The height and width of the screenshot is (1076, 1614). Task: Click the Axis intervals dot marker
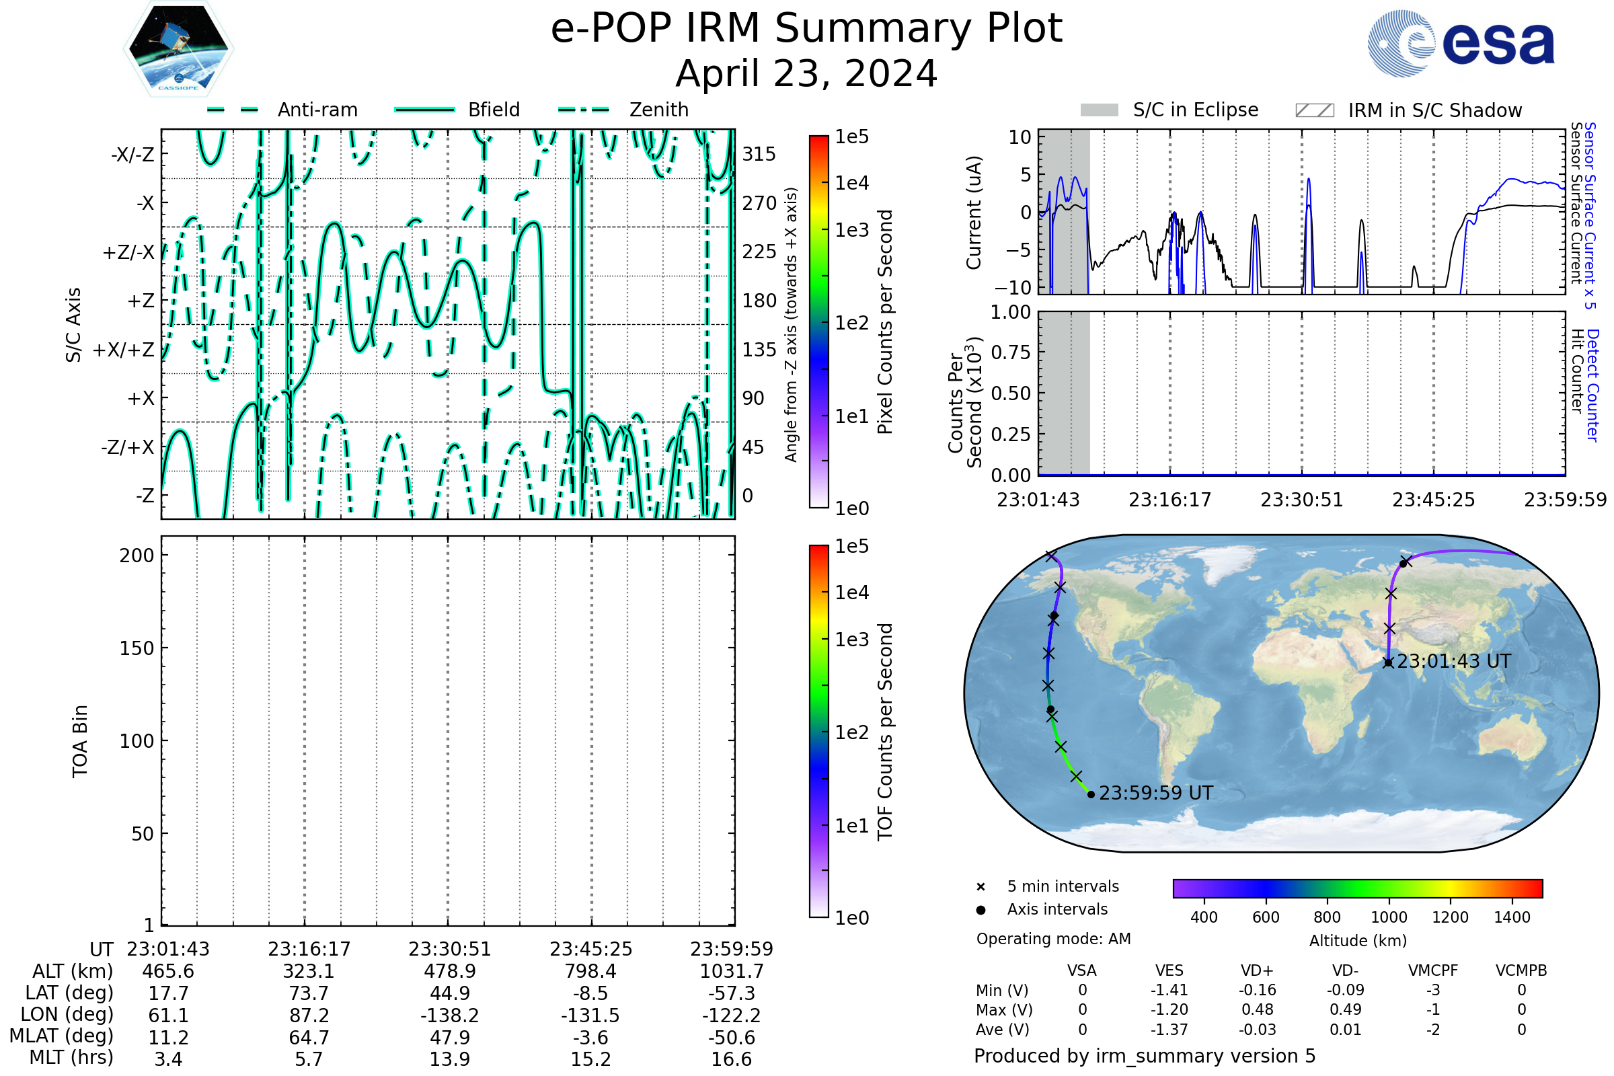pos(981,910)
